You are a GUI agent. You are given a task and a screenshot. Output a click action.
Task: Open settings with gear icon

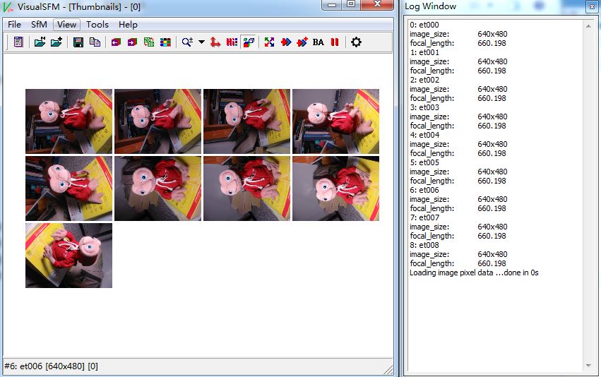(x=356, y=42)
